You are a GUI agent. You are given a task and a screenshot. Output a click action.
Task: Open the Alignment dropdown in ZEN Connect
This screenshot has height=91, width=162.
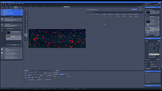pos(155,62)
